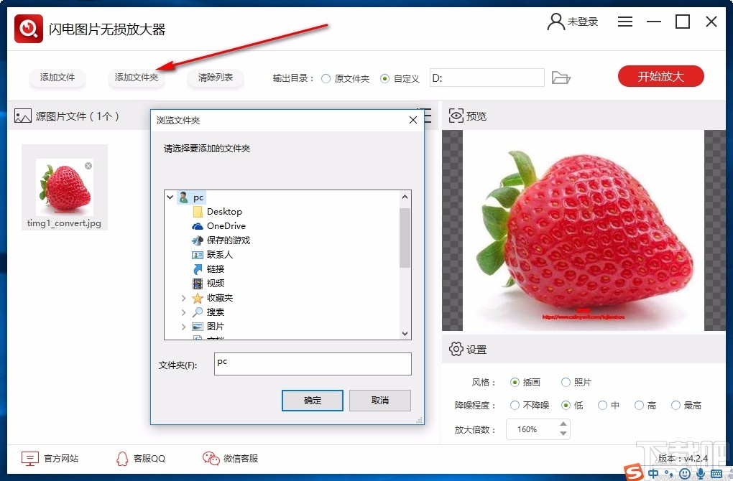Screen dimensions: 733x481
Task: Click the Sogou input method S icon
Action: click(635, 472)
